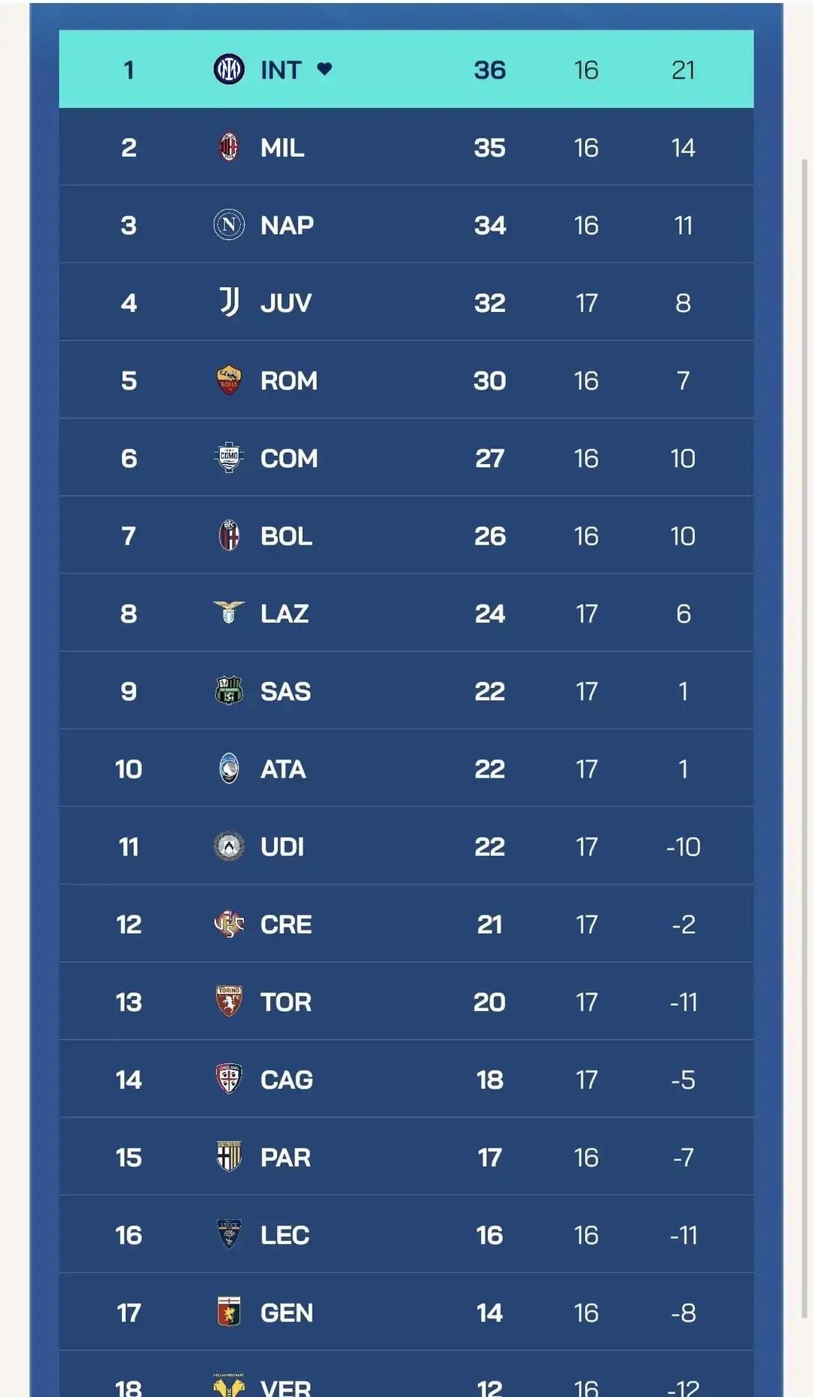
Task: Toggle the favorite heart next to INT
Action: click(x=324, y=69)
